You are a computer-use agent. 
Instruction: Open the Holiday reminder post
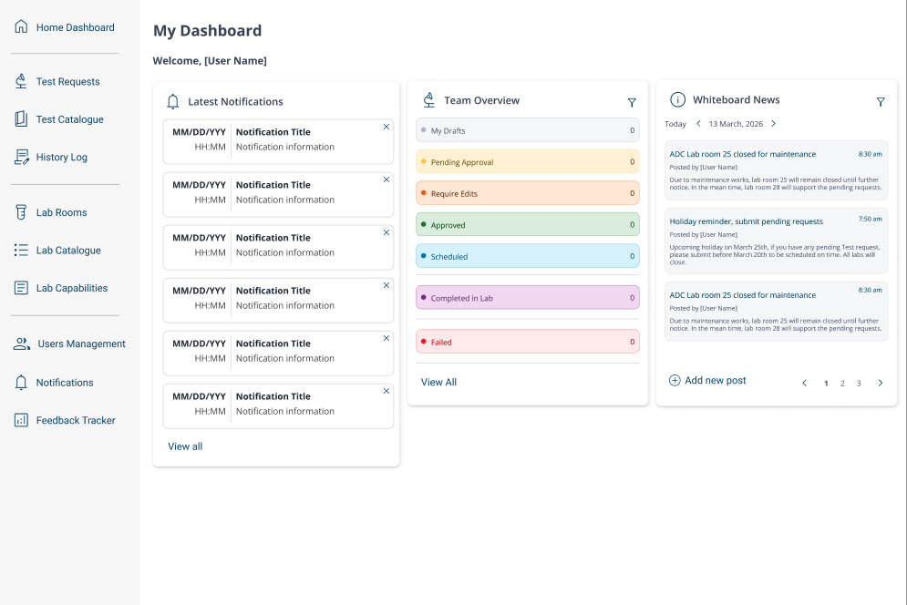pos(776,241)
